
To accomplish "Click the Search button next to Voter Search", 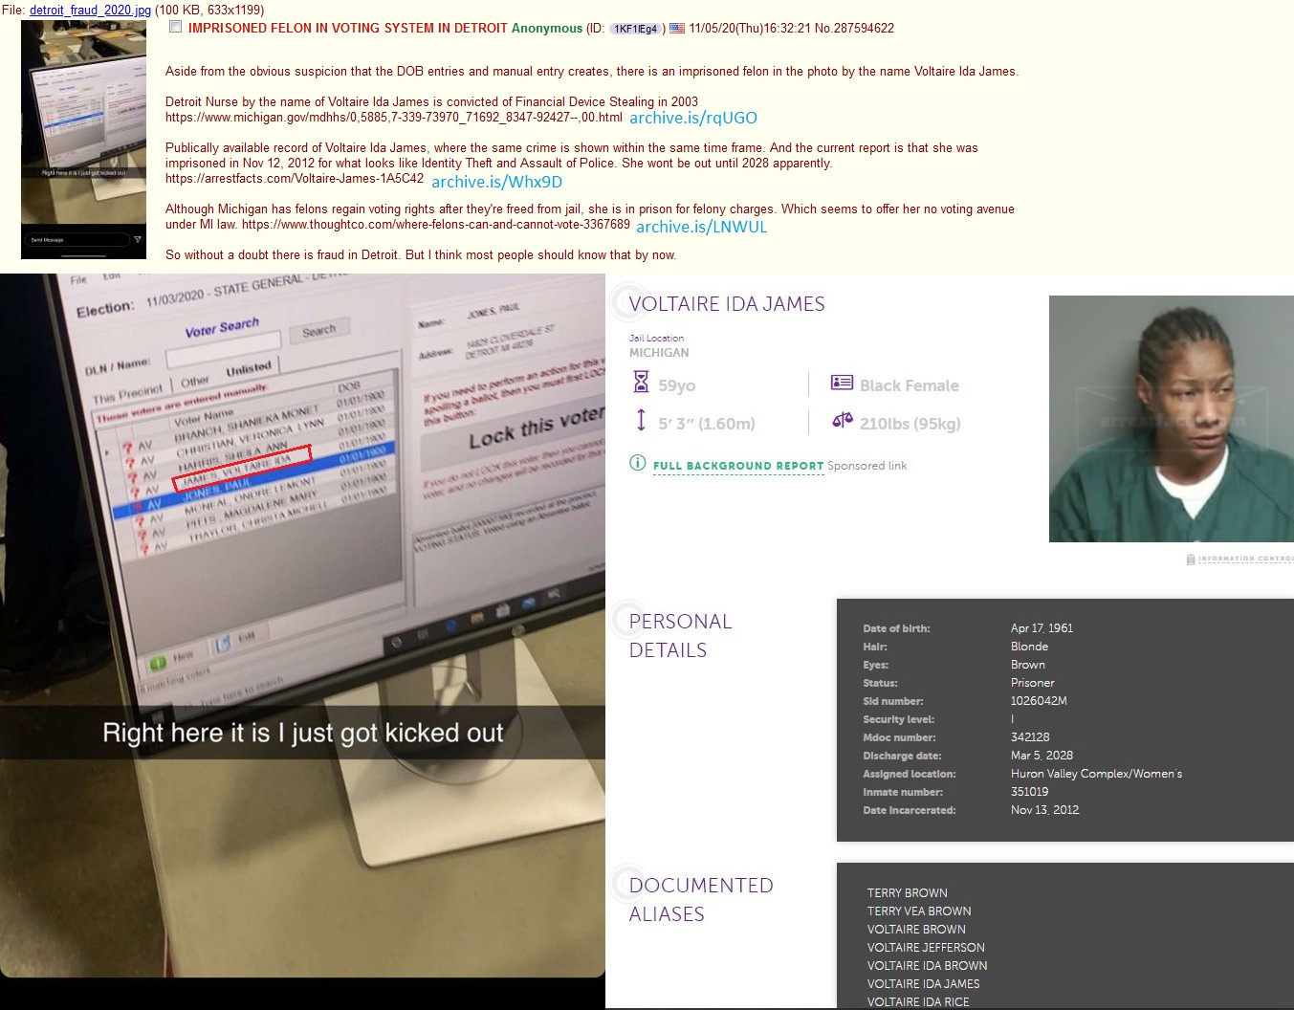I will coord(318,330).
